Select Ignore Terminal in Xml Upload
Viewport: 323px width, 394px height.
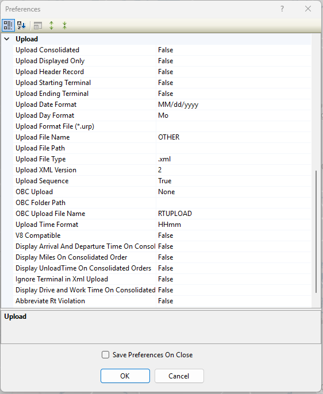point(162,279)
